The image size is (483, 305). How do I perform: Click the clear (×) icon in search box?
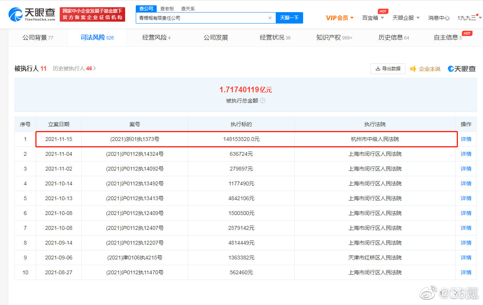[270, 17]
